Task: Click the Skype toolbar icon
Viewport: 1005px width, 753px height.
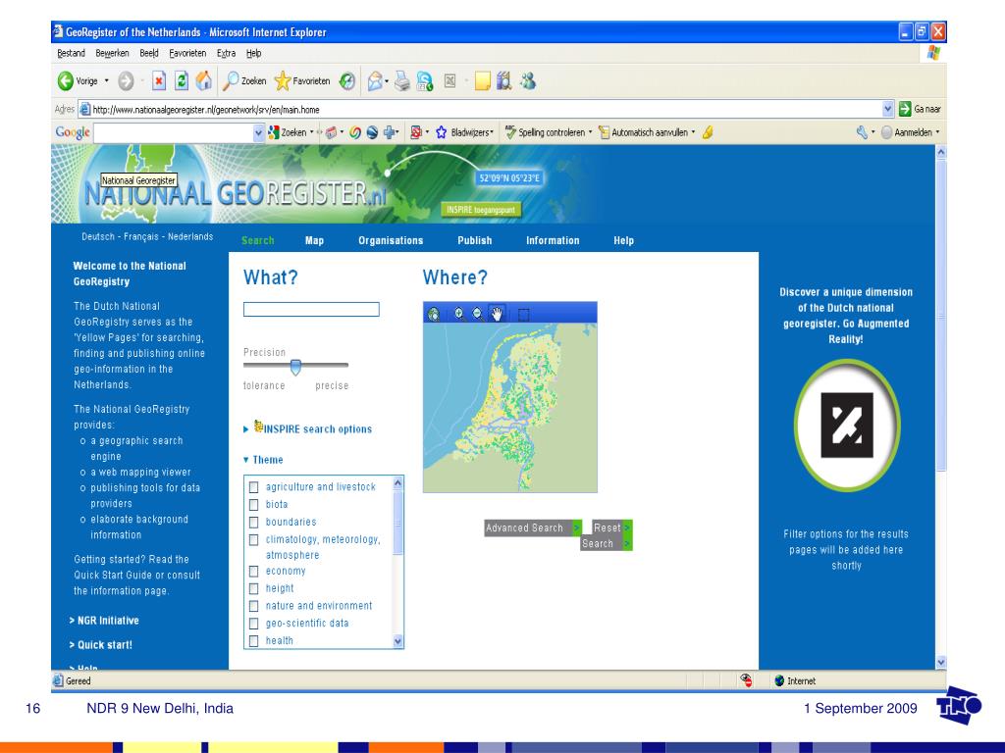Action: coord(424,81)
